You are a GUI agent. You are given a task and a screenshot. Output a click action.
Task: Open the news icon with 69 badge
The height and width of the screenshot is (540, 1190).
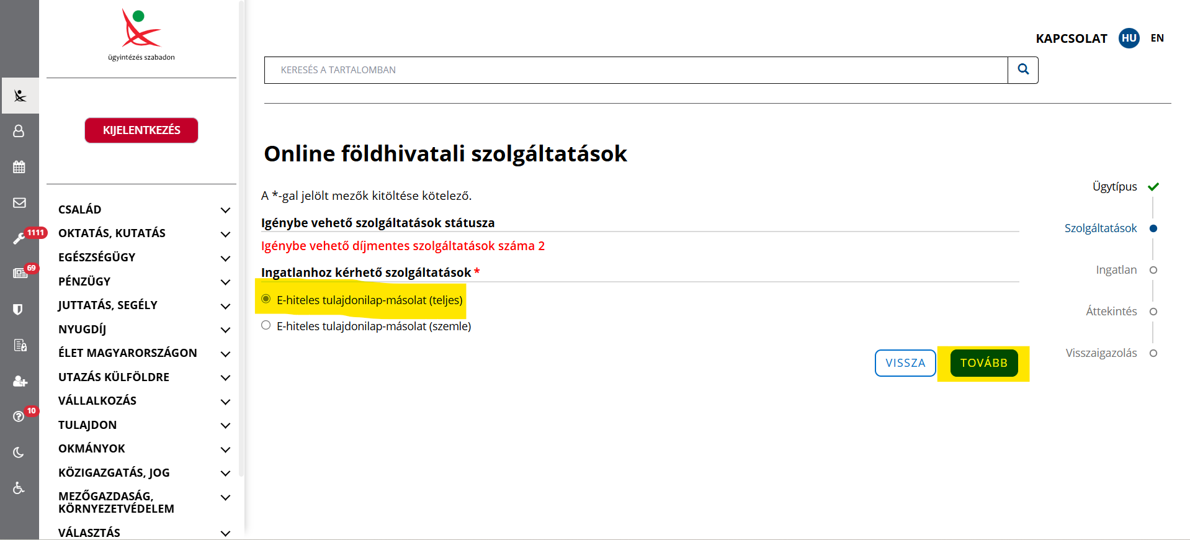20,273
